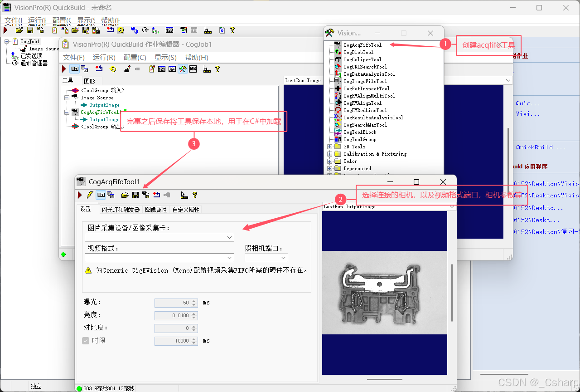Open the 运行(R) menu in CogJob1 editor
Viewport: 580px width, 392px height.
tap(104, 58)
